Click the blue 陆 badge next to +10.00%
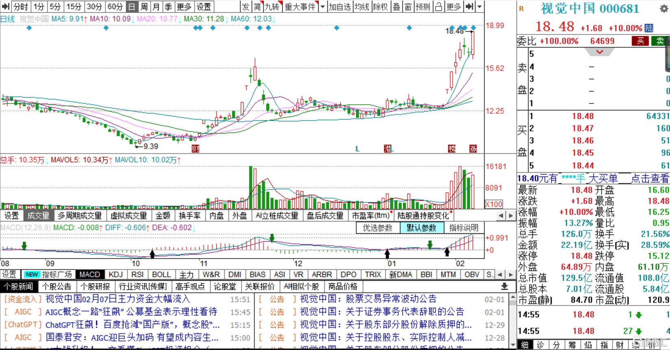670x350 pixels. 649,28
